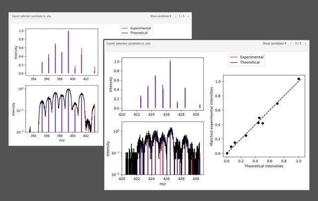Click the Theoretical legend entry in back window
The height and width of the screenshot is (201, 318).
pyautogui.click(x=135, y=33)
